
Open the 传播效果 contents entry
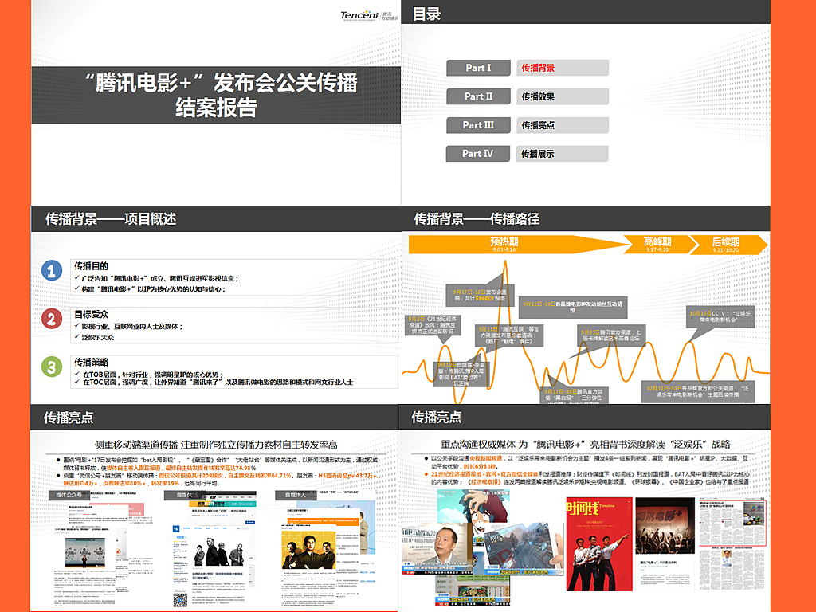[563, 96]
